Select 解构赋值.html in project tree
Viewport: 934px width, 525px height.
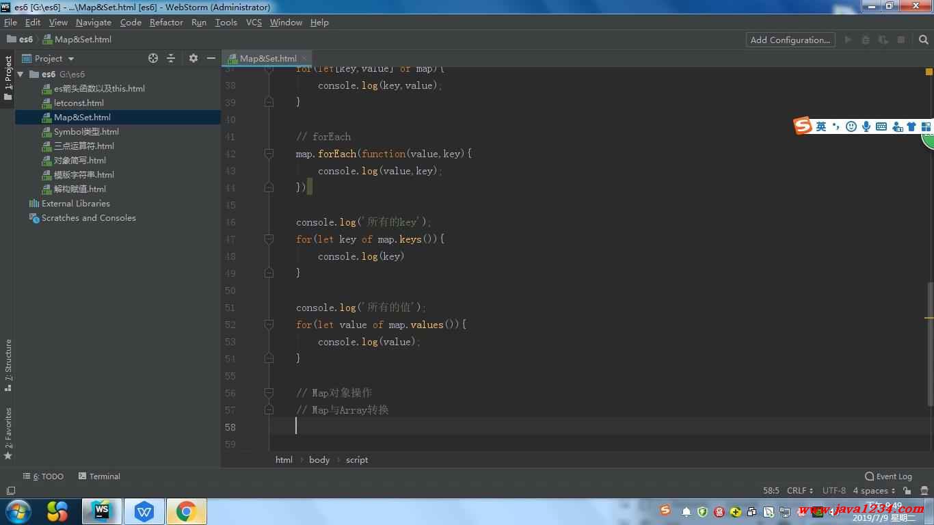79,189
